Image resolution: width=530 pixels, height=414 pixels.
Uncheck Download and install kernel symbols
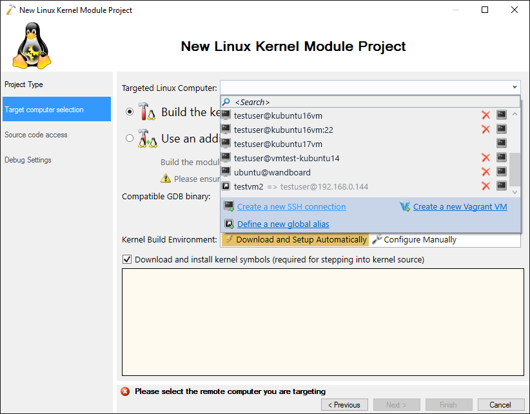pos(127,259)
